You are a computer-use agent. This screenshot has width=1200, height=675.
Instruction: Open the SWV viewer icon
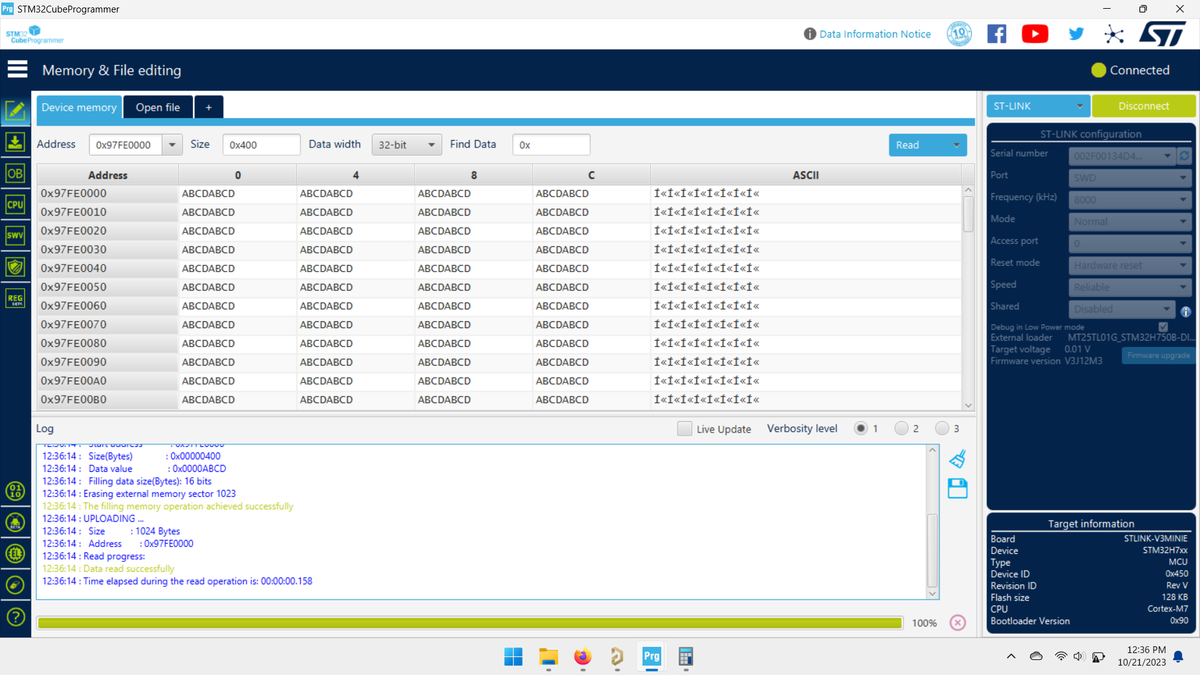(15, 236)
